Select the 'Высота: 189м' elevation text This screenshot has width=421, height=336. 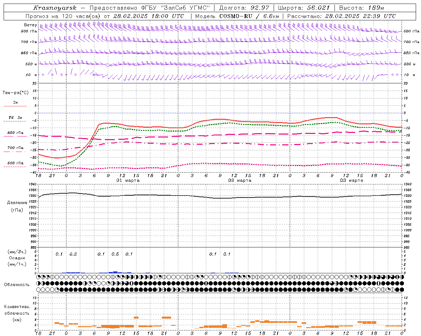(361, 8)
